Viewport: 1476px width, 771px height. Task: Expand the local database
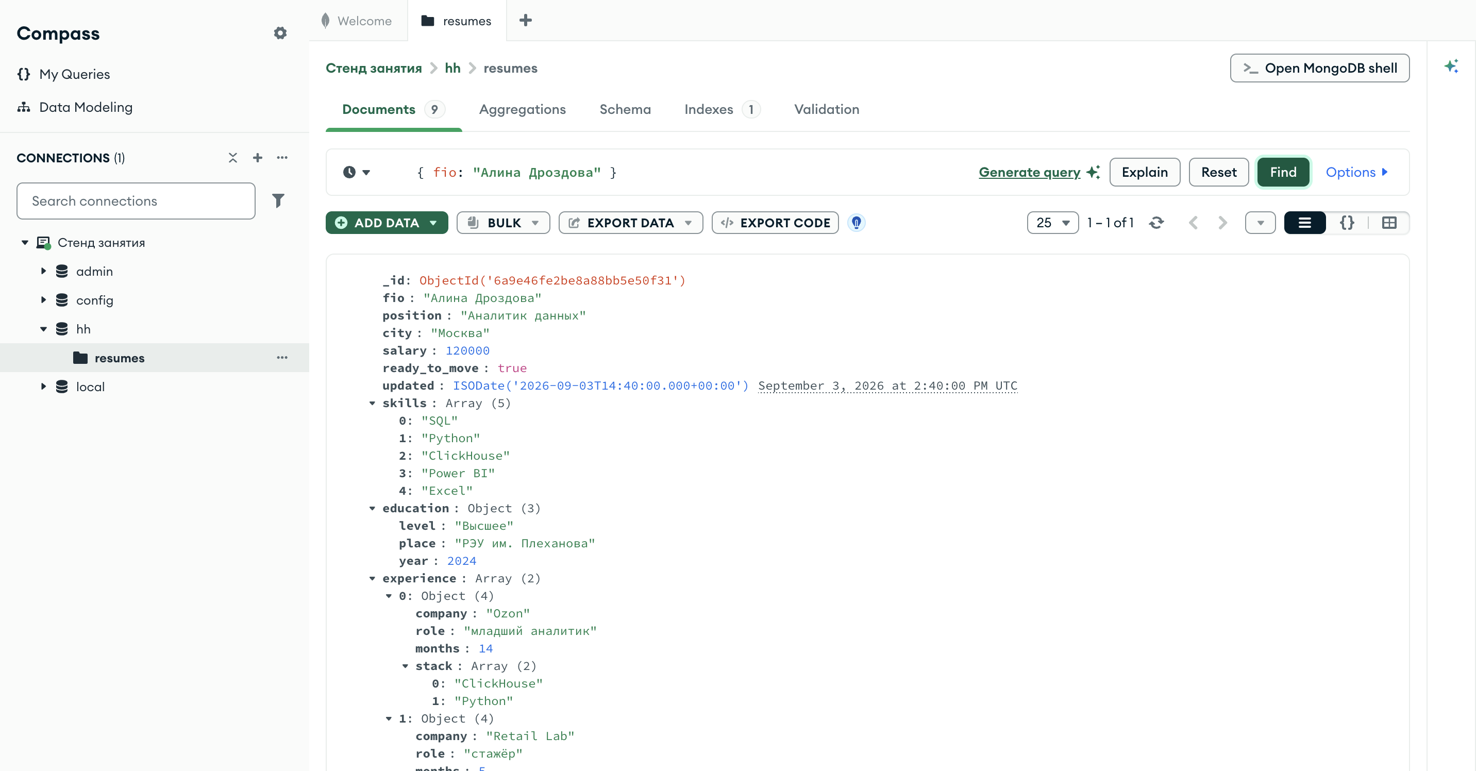43,387
